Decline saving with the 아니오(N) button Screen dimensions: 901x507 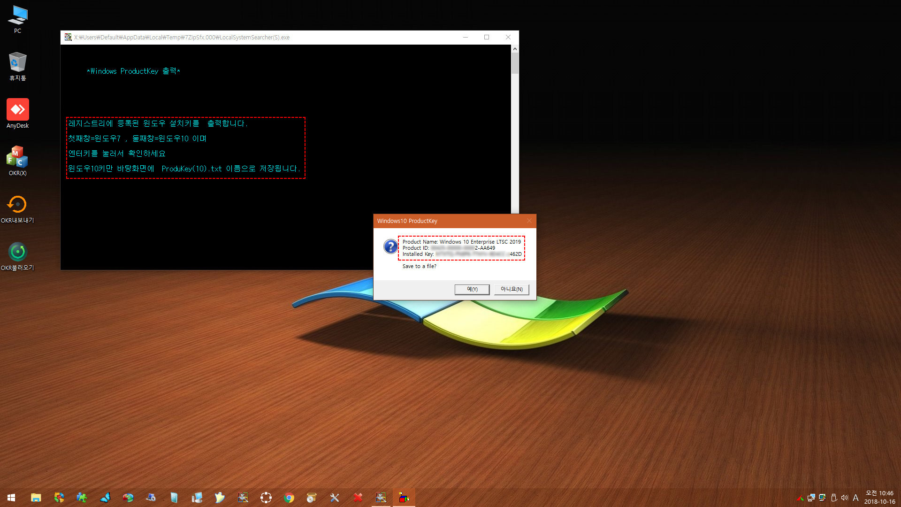[512, 289]
